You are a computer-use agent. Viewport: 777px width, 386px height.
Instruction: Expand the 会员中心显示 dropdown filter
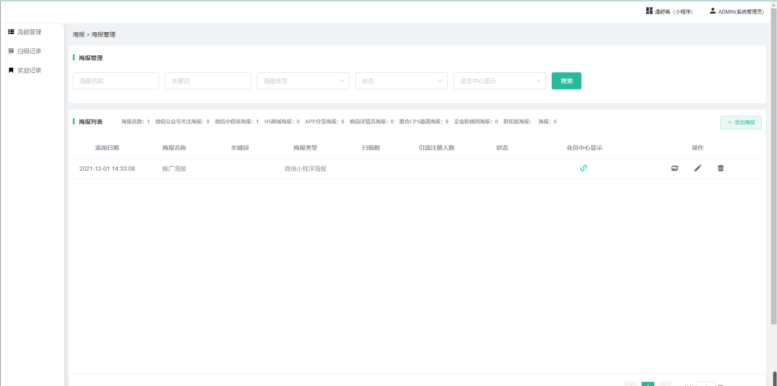[500, 81]
